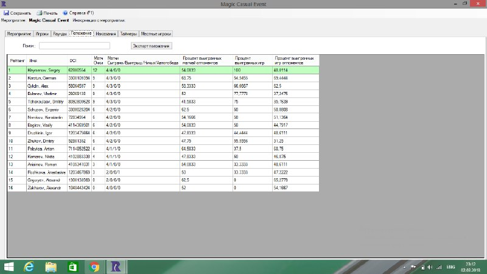
Task: Open Internet Explorer from the taskbar
Action: point(29,266)
